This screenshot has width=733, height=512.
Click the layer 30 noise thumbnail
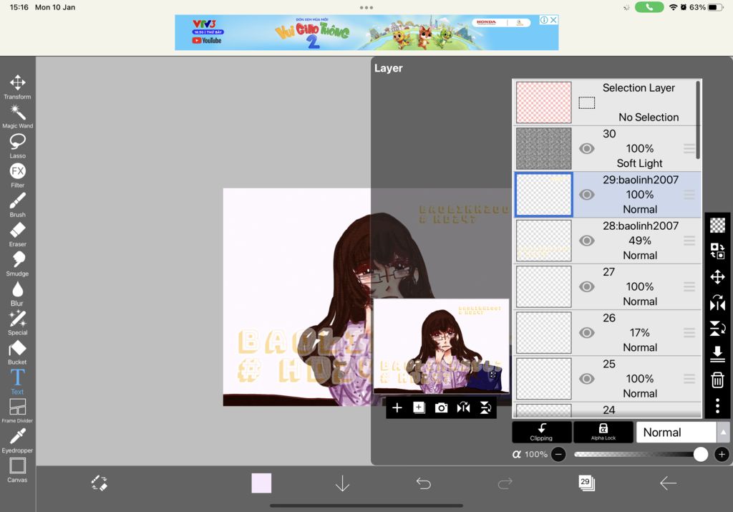[x=544, y=149]
